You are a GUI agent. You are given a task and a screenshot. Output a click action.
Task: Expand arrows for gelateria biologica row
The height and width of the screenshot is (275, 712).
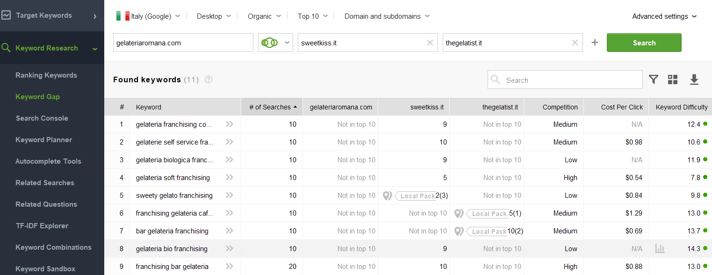229,160
